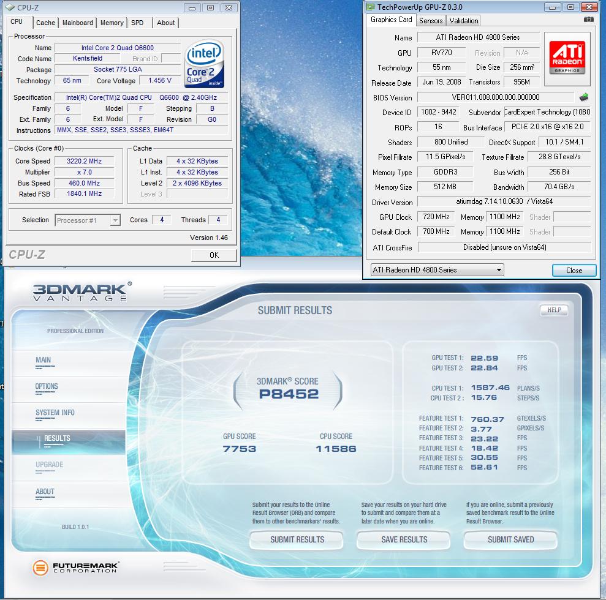
Task: Click the Memory Size value 512 MB
Action: (x=445, y=187)
